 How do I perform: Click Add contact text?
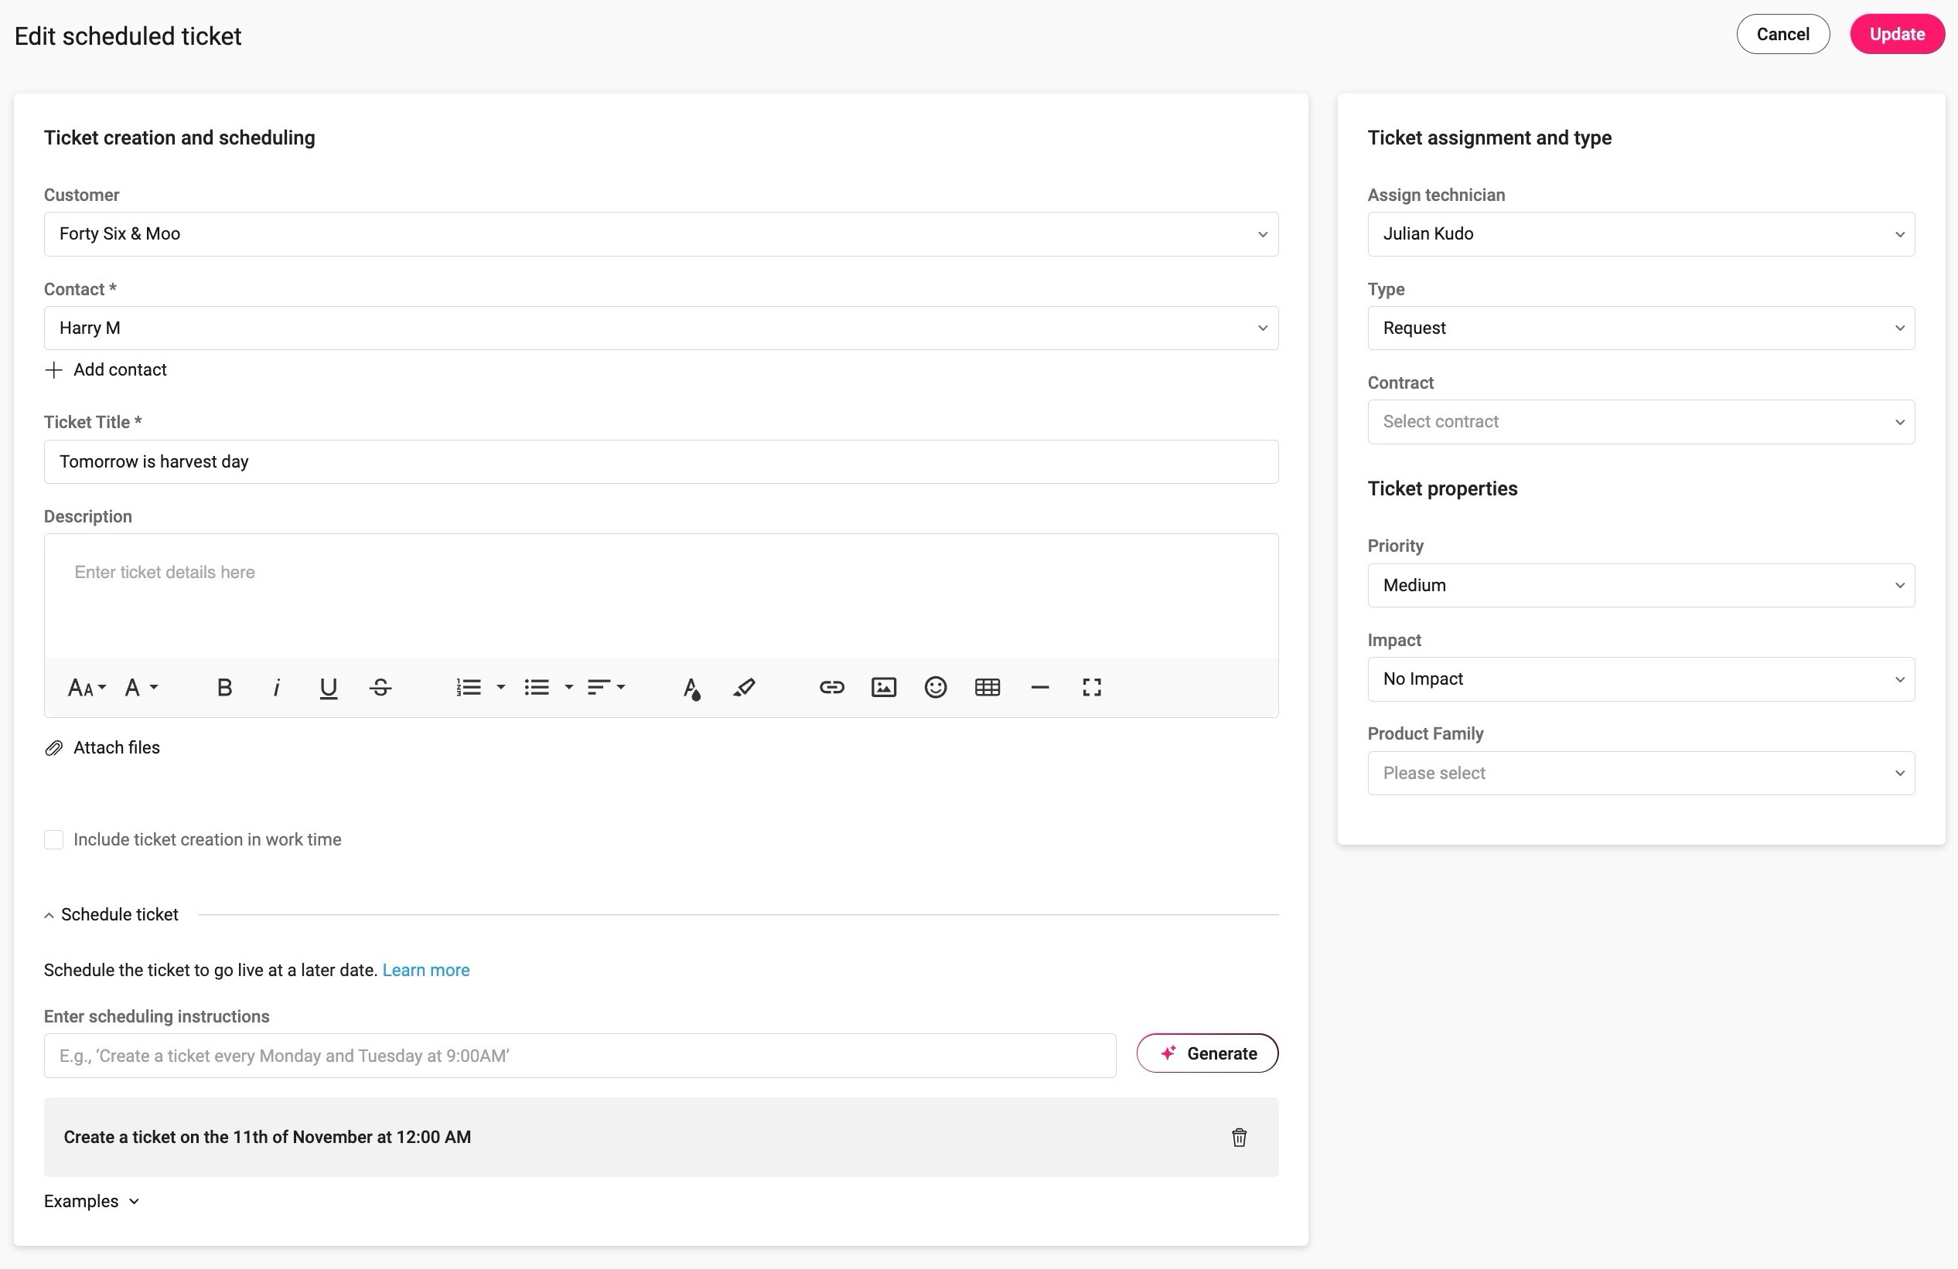click(x=120, y=370)
